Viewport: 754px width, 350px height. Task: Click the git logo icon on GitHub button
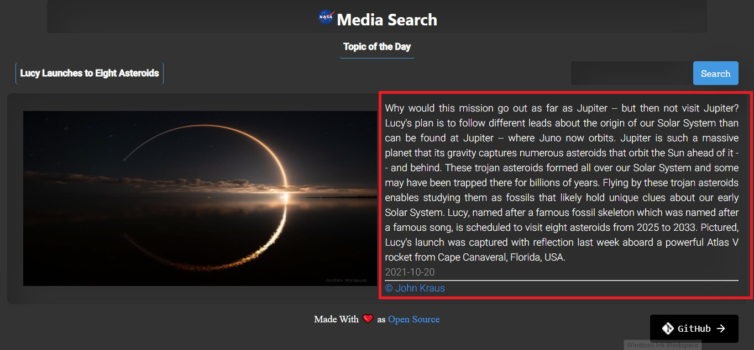[668, 328]
